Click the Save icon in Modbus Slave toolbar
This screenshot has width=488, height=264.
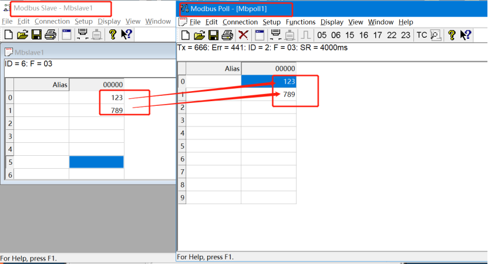click(37, 35)
